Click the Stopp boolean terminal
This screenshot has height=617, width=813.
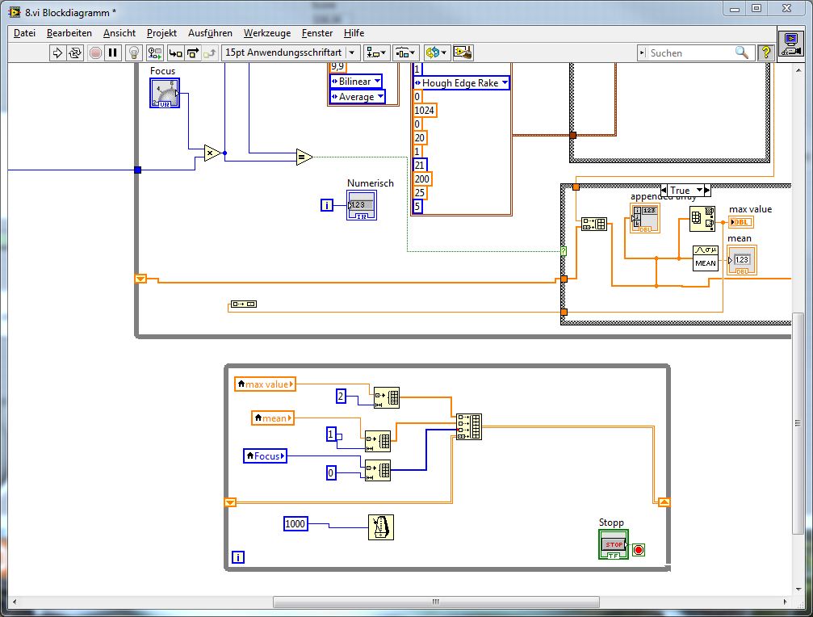(x=614, y=544)
